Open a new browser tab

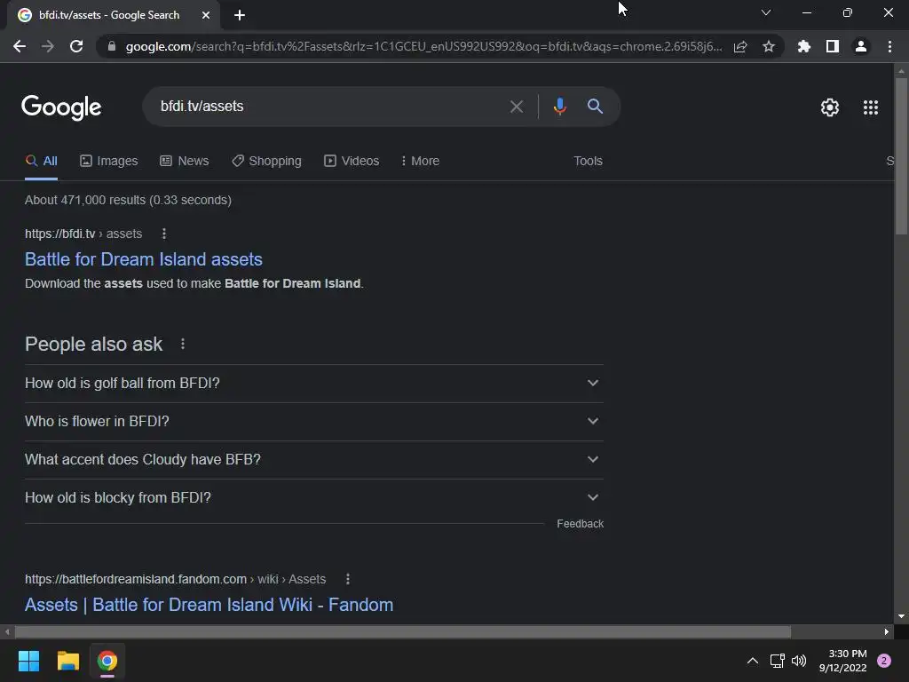point(240,15)
